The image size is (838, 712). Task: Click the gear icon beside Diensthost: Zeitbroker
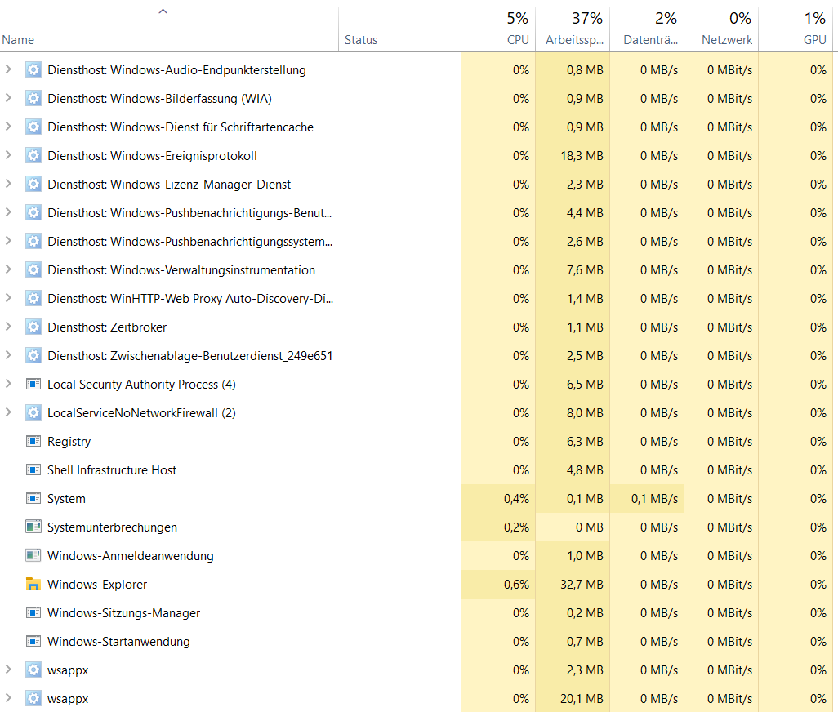[x=33, y=327]
